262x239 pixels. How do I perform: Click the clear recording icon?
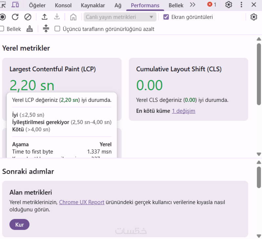(x=28, y=17)
